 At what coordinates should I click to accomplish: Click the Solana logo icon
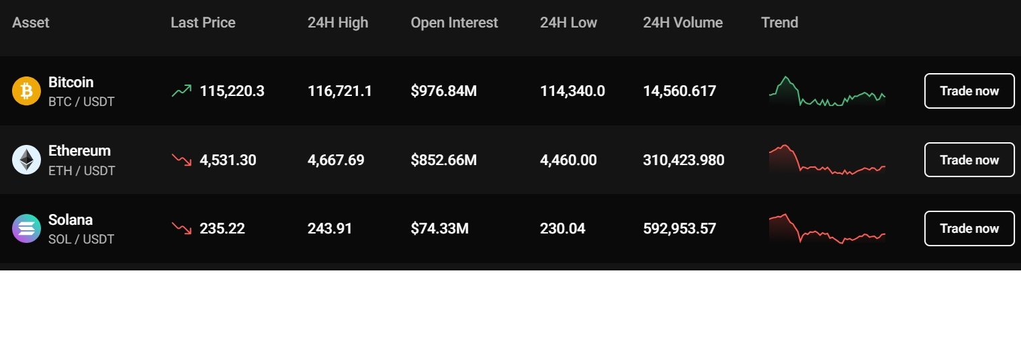(27, 229)
